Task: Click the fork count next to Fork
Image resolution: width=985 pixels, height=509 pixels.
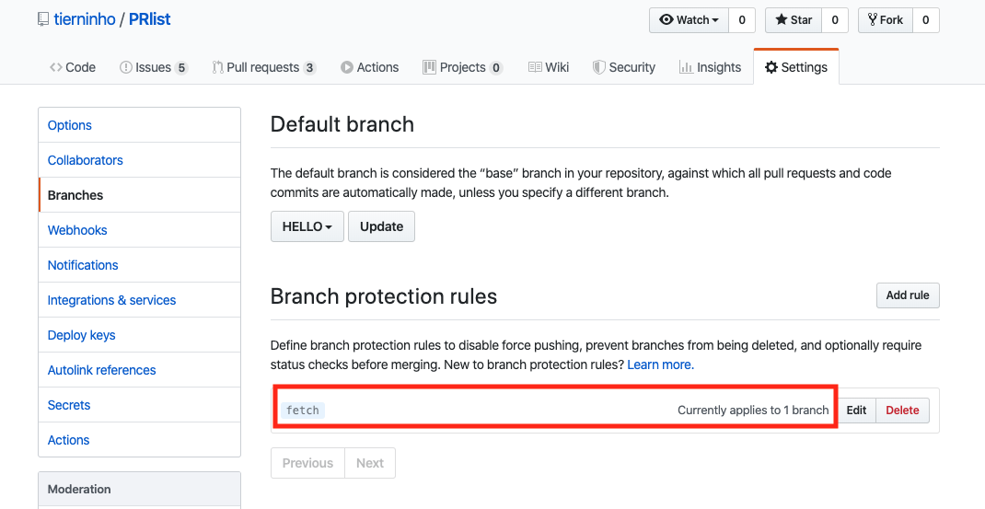Action: point(925,20)
